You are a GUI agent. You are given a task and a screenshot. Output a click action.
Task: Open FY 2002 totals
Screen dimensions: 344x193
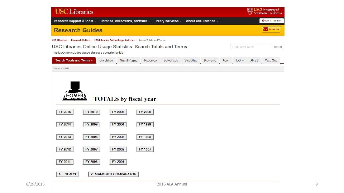(118, 149)
